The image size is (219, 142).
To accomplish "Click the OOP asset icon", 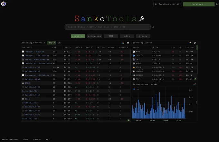I will tap(134, 79).
